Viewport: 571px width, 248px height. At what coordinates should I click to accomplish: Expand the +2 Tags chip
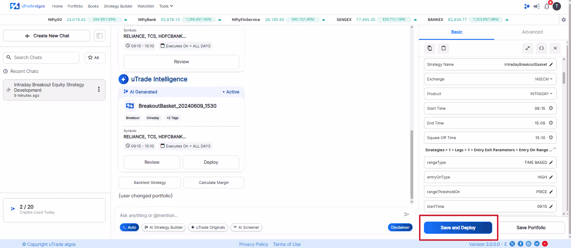tap(172, 118)
